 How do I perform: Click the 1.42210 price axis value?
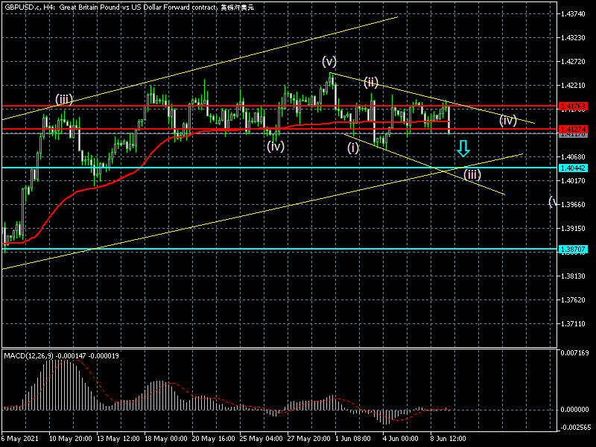coord(573,86)
